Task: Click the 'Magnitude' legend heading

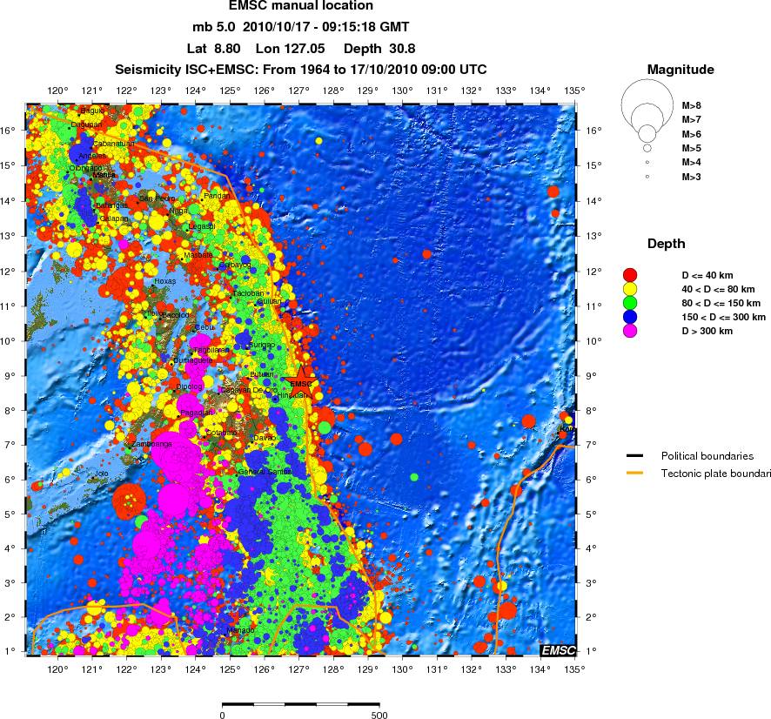Action: [680, 70]
